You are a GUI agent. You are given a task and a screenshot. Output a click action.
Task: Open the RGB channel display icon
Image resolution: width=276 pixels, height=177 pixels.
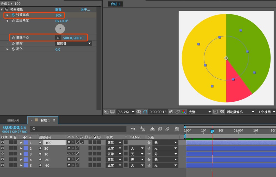[183, 112]
